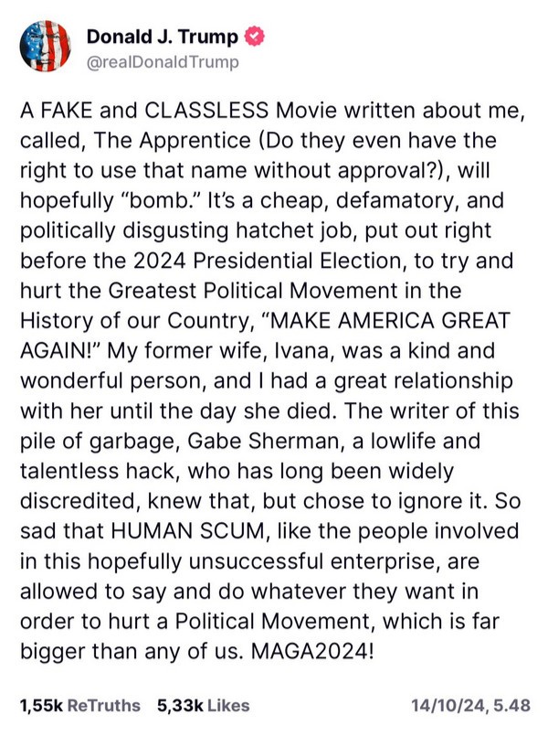Click the word ReTruths below the post
Viewport: 548px width, 736px height.
[104, 705]
